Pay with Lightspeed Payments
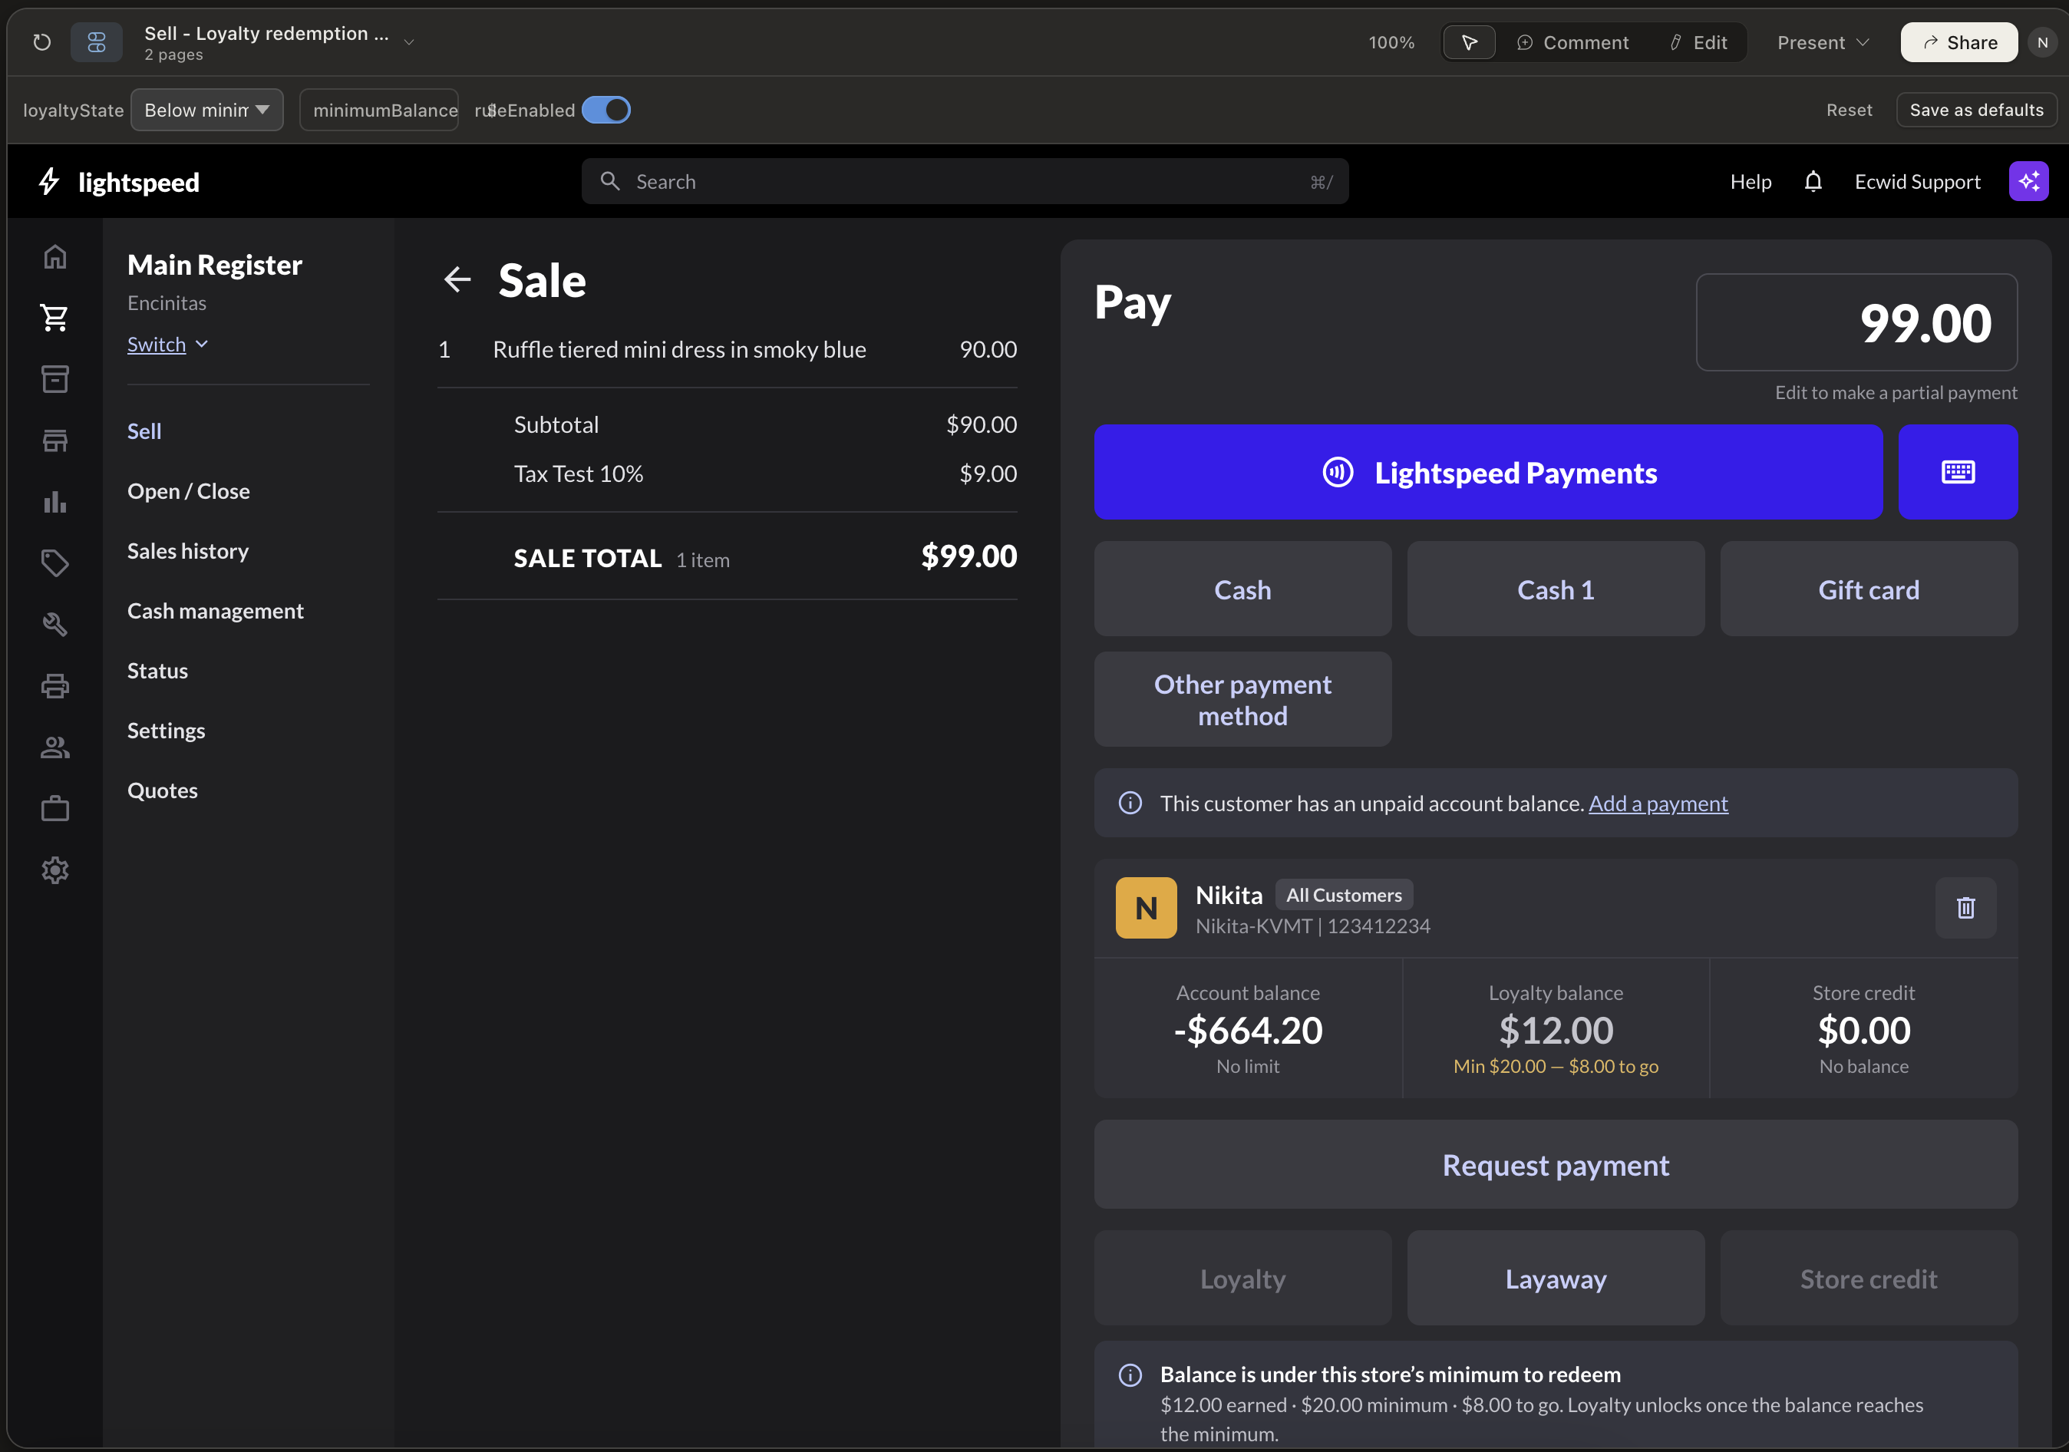The image size is (2069, 1452). point(1488,472)
